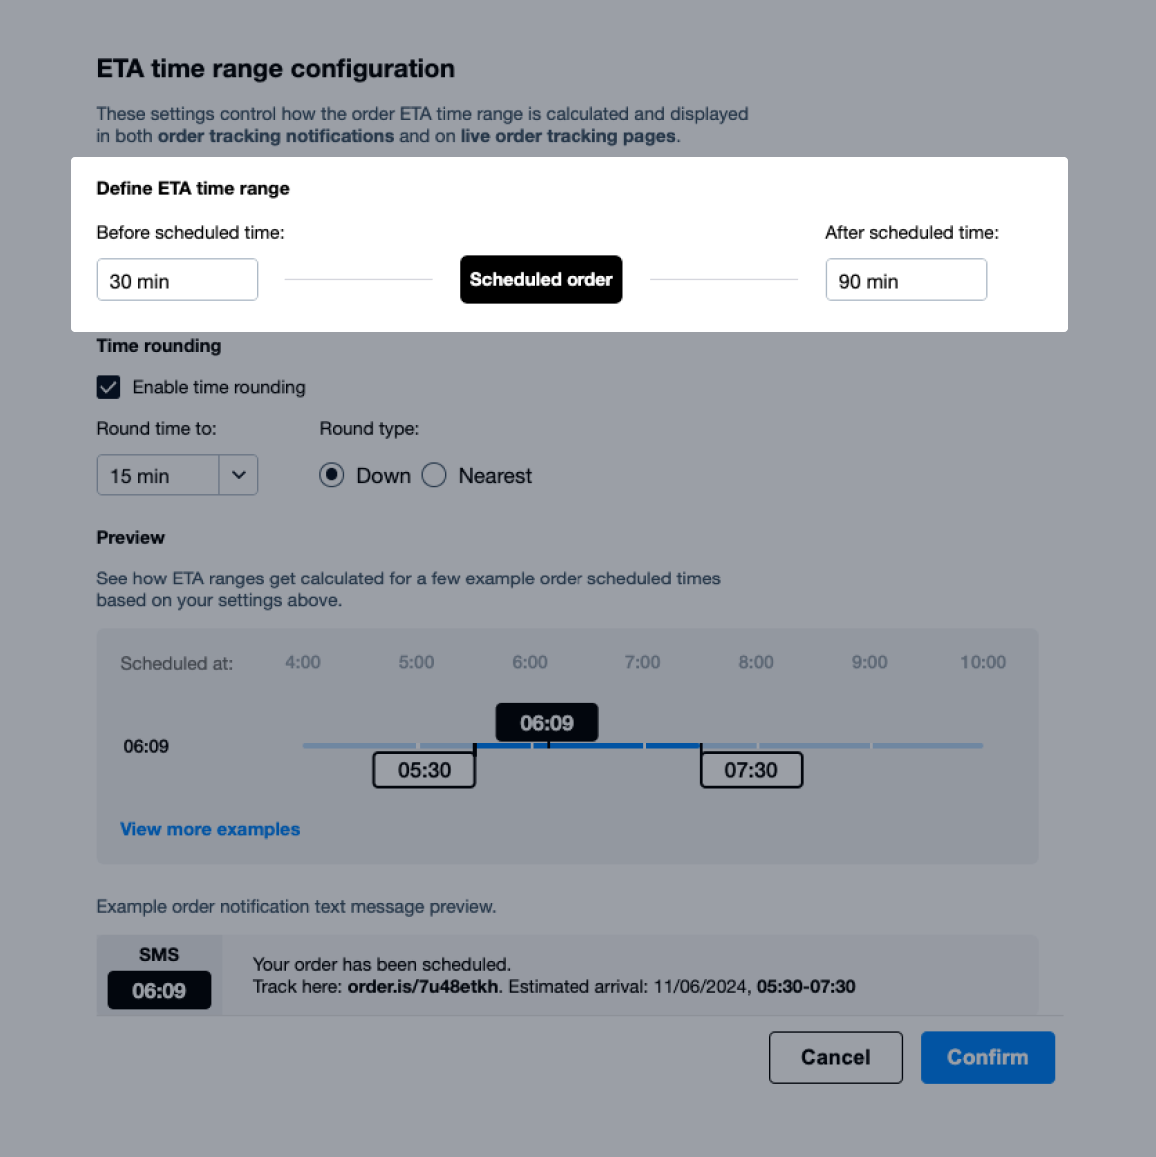The image size is (1156, 1157).
Task: Click the Enable time rounding label text
Action: [219, 387]
